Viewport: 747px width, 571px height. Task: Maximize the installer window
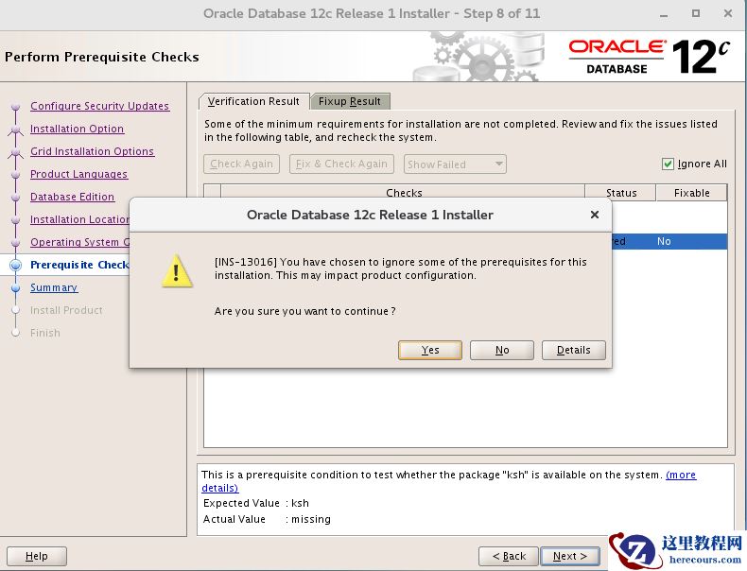pos(696,14)
